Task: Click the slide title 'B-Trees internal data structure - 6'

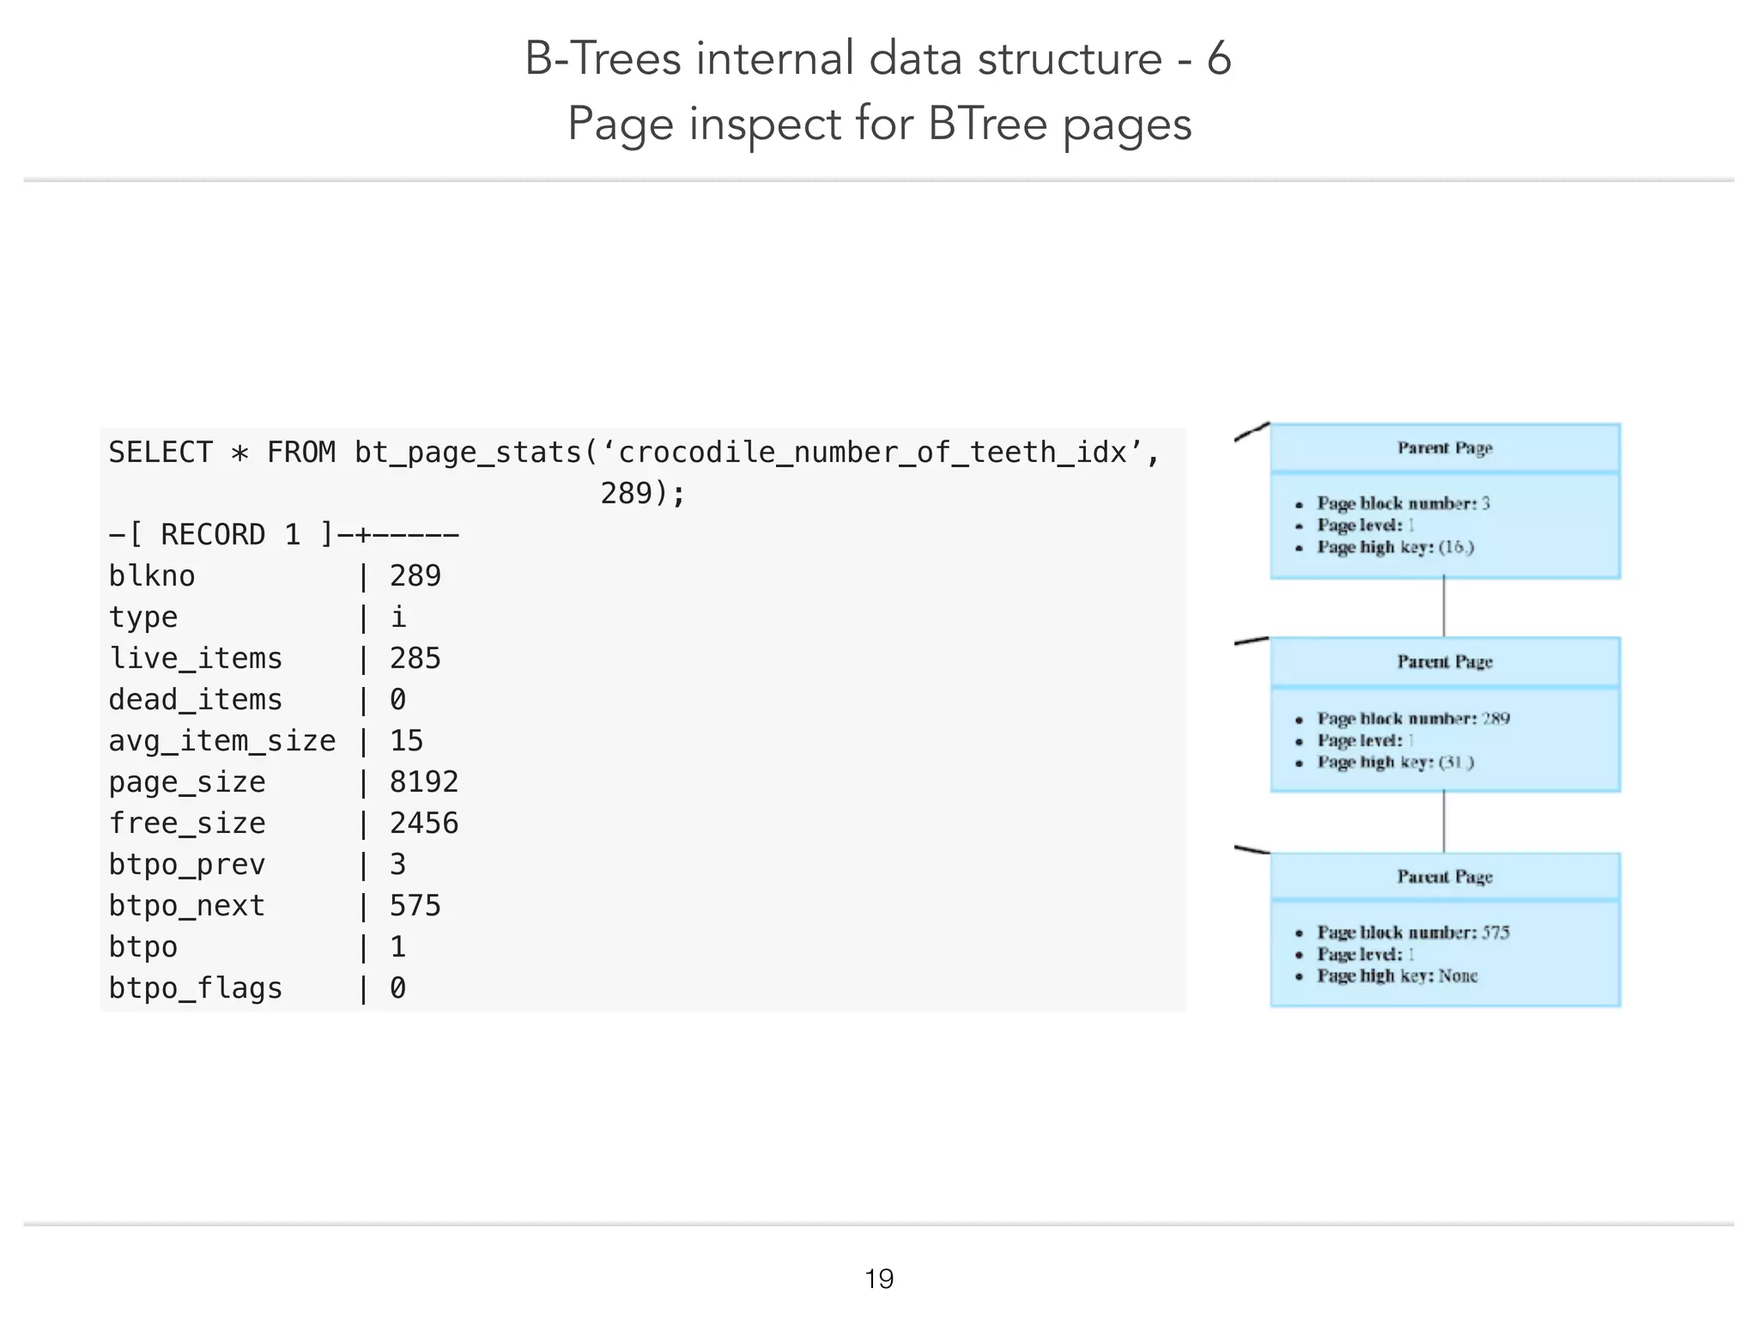Action: (x=877, y=58)
